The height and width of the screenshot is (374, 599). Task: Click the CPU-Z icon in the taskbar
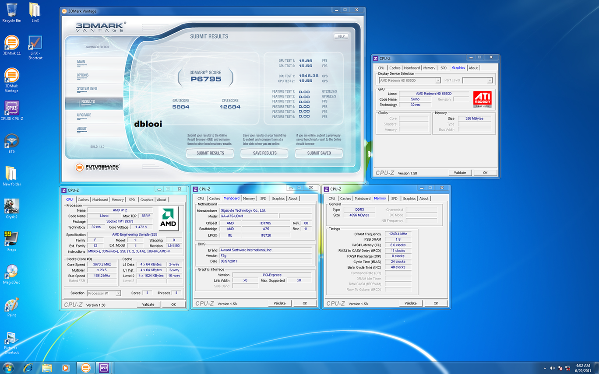point(104,367)
